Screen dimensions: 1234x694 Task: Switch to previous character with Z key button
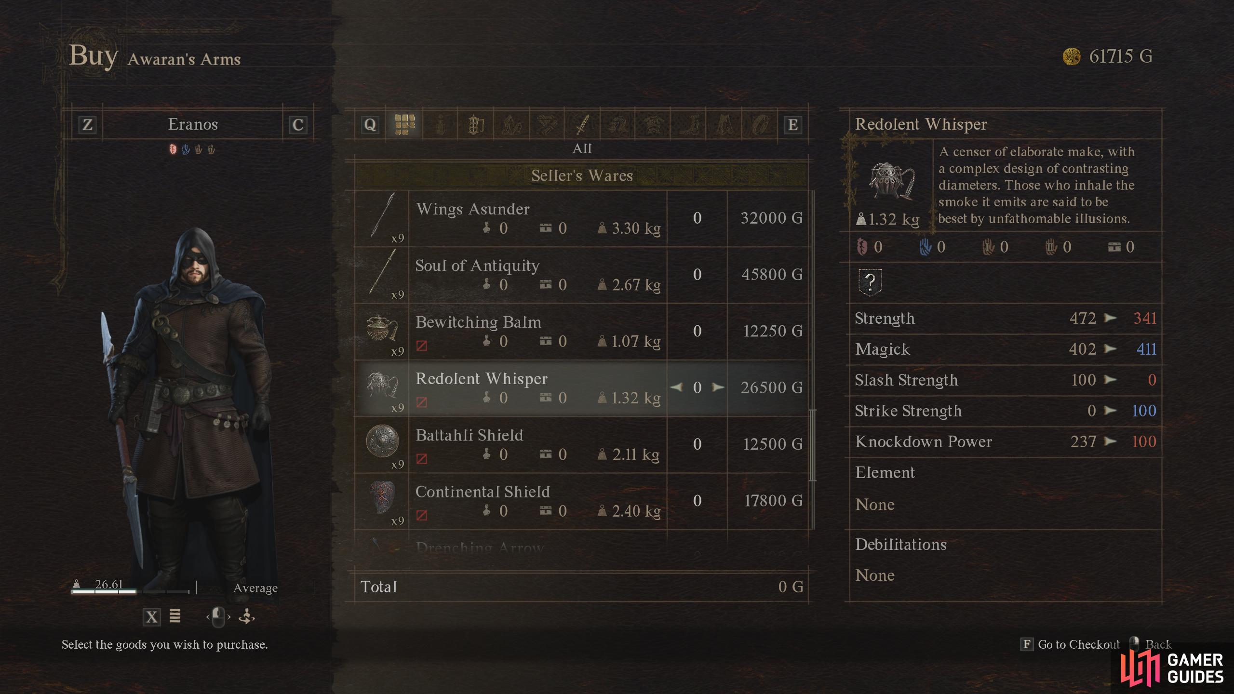point(87,125)
